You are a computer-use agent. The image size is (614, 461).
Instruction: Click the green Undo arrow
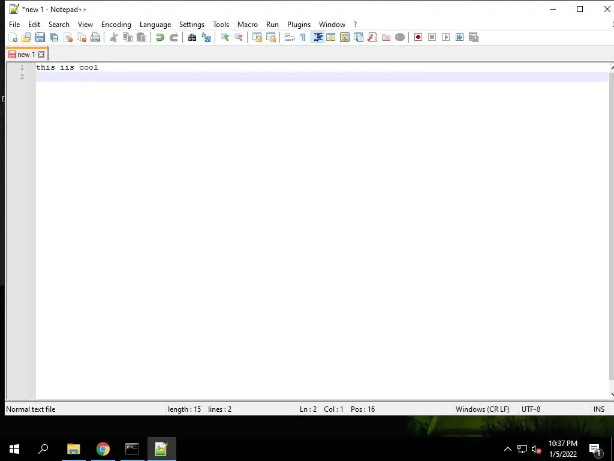click(x=159, y=37)
